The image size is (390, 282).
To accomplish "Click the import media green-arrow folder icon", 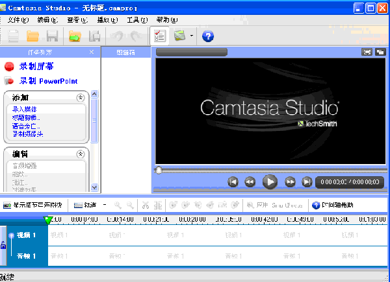I will tap(75, 36).
